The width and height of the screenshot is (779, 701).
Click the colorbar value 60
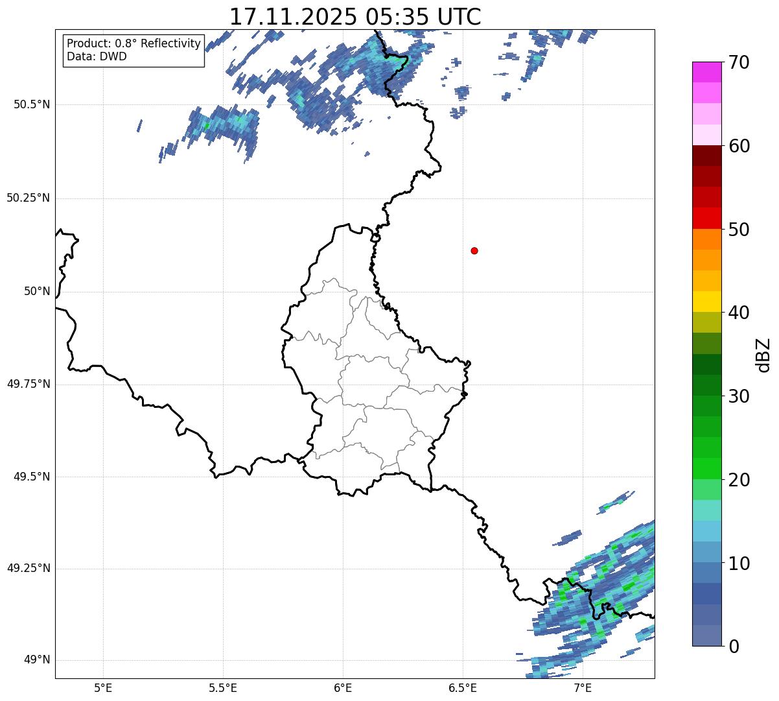[x=739, y=146]
